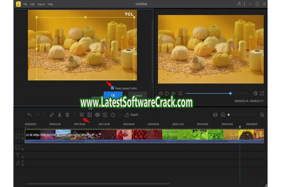
Task: Toggle preview volume speaker icon
Action: pyautogui.click(x=254, y=93)
